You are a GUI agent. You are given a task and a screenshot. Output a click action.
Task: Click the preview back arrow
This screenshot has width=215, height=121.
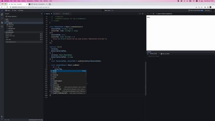tap(148, 14)
